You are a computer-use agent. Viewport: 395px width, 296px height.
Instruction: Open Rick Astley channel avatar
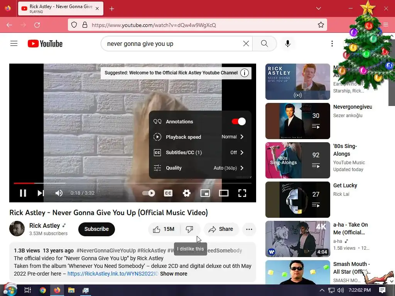17,229
